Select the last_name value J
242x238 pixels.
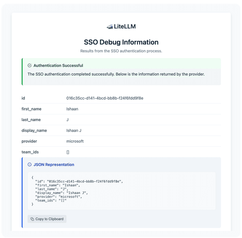click(67, 120)
